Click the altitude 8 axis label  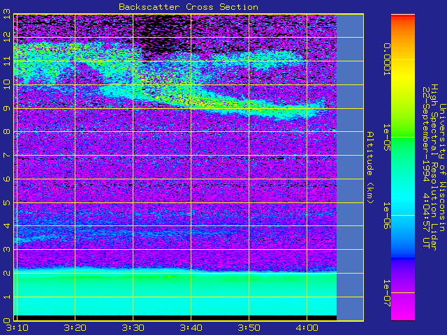click(x=7, y=132)
